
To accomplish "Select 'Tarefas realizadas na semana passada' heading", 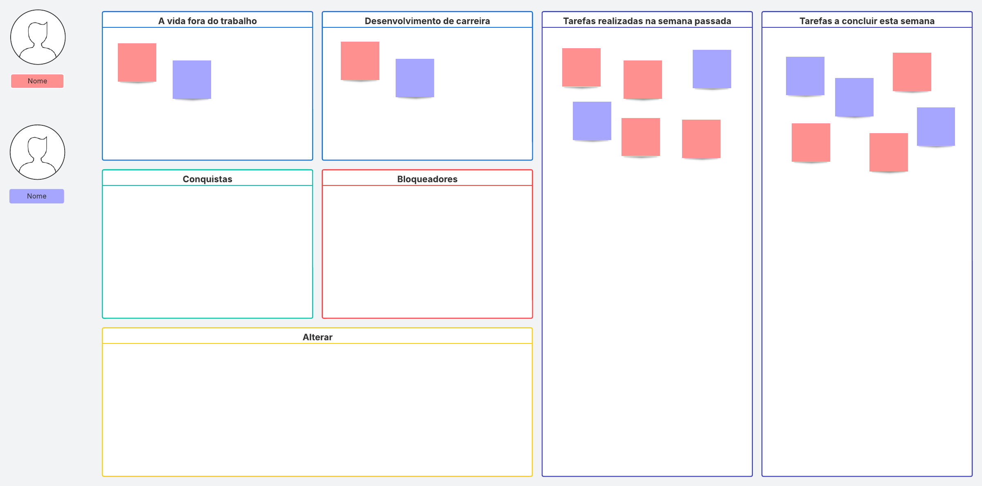I will (647, 21).
